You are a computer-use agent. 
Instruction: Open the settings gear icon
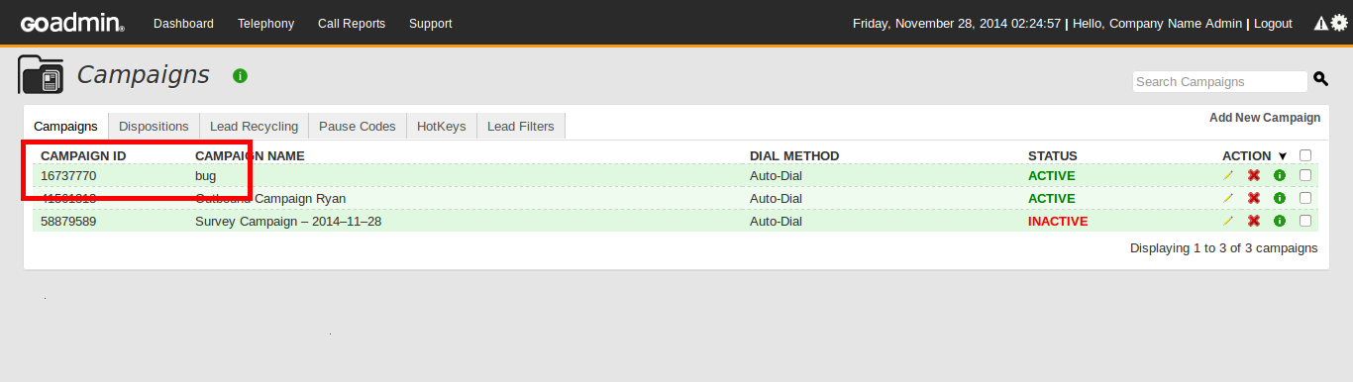pos(1338,23)
